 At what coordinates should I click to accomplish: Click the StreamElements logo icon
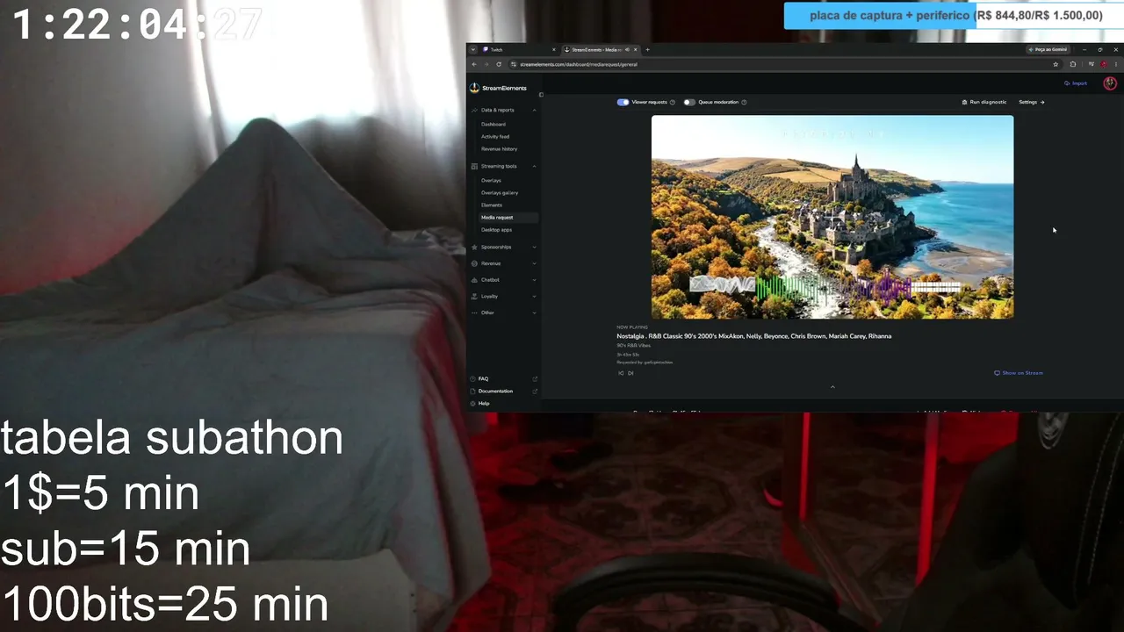(475, 88)
